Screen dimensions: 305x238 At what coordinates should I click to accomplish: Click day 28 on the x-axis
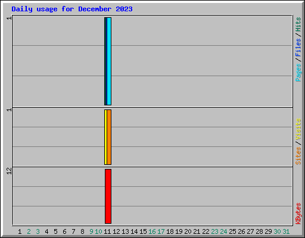[259, 231]
